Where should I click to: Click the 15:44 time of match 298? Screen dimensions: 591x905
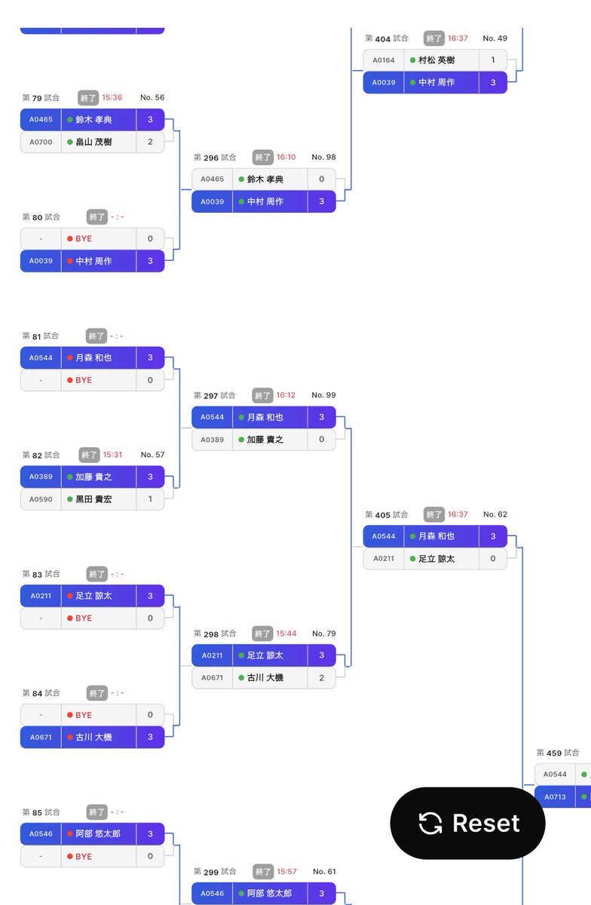pyautogui.click(x=286, y=633)
